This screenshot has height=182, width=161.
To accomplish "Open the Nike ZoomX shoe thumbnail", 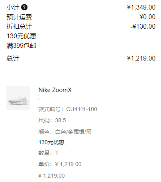I will pos(18,98).
